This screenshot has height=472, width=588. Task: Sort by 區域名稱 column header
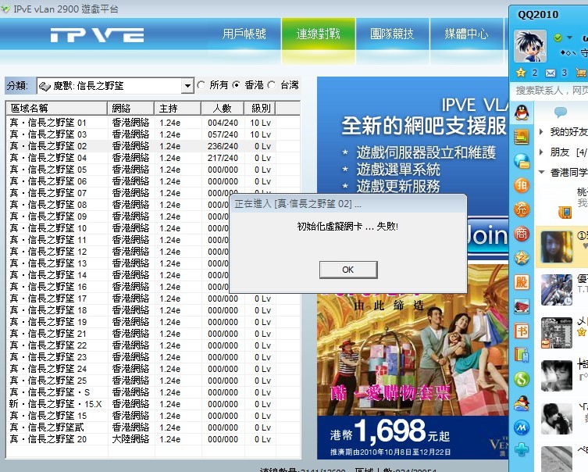[57, 109]
